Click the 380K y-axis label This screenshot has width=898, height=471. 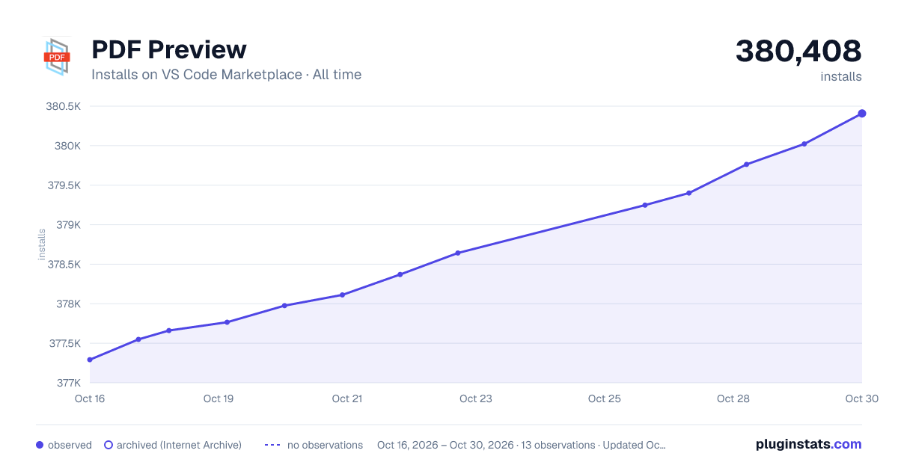pos(67,146)
